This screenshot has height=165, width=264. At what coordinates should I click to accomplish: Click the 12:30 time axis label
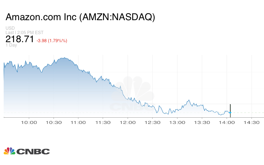click(153, 122)
